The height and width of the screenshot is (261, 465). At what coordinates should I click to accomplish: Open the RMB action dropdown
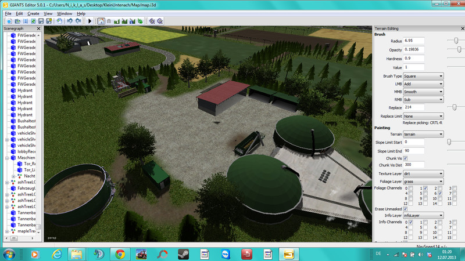[423, 100]
